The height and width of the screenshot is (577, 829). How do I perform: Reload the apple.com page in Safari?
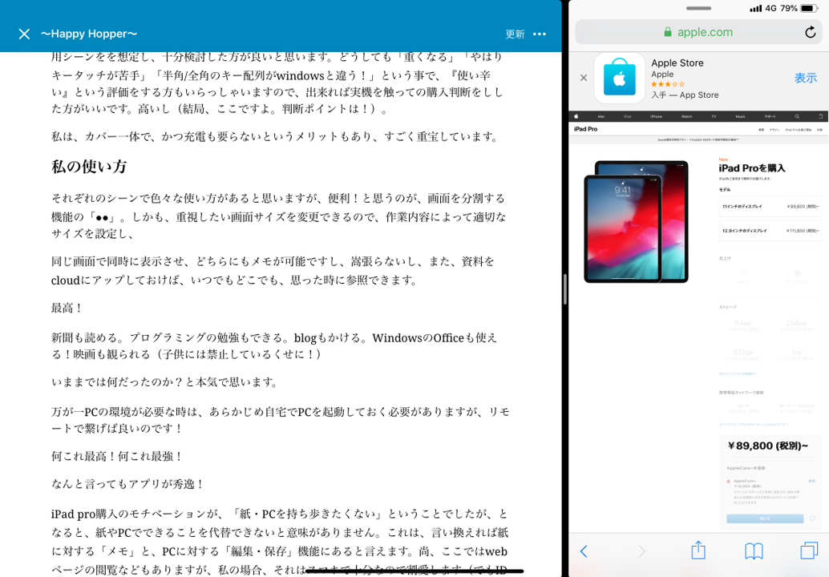point(810,32)
